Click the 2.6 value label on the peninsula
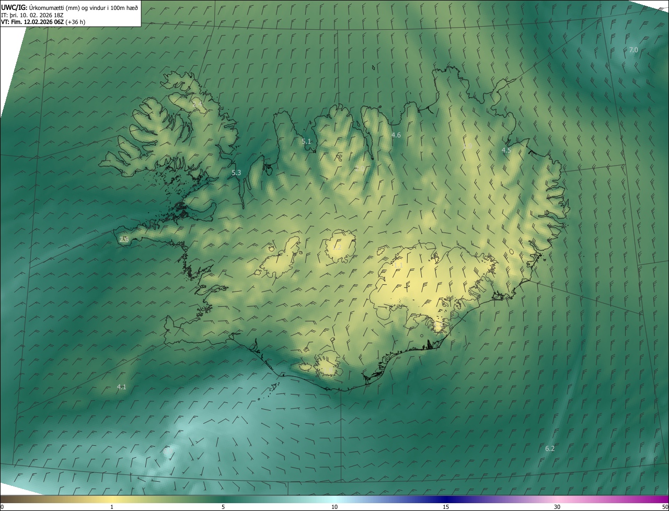Image resolution: width=669 pixels, height=511 pixels. [x=124, y=239]
